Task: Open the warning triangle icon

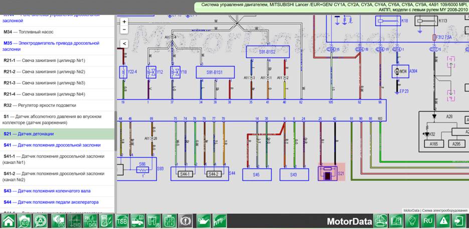Action: (x=444, y=221)
